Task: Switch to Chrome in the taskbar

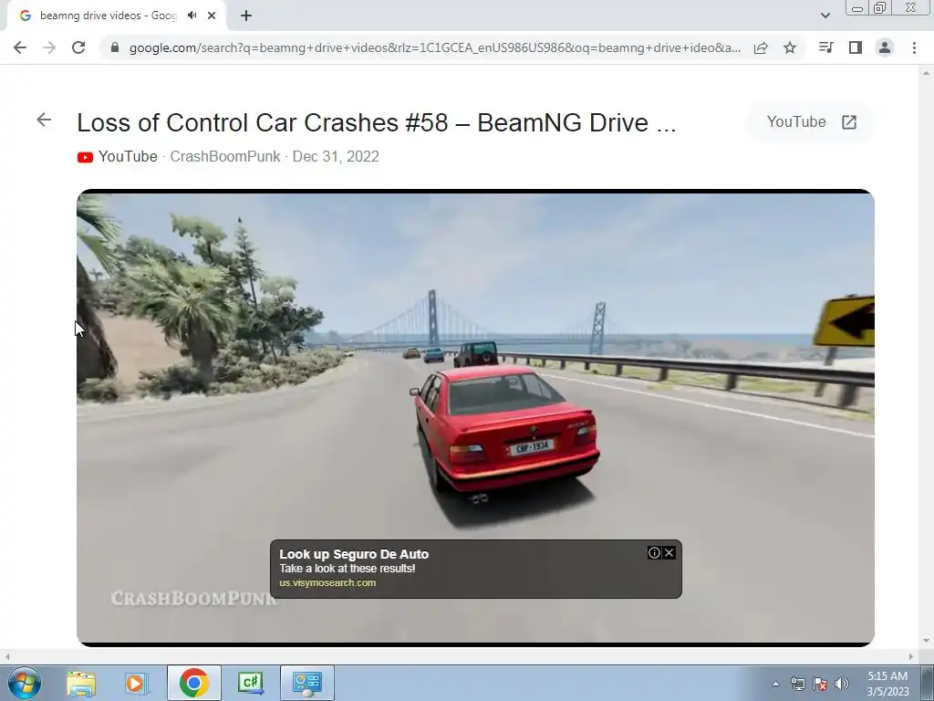Action: 193,683
